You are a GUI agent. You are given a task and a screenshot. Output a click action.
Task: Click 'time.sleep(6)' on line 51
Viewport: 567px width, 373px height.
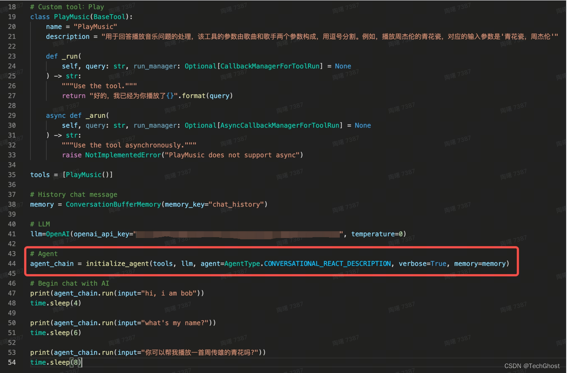coord(56,333)
